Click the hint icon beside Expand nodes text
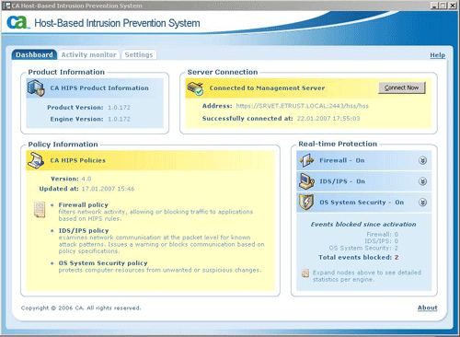460x337 pixels. click(x=305, y=273)
